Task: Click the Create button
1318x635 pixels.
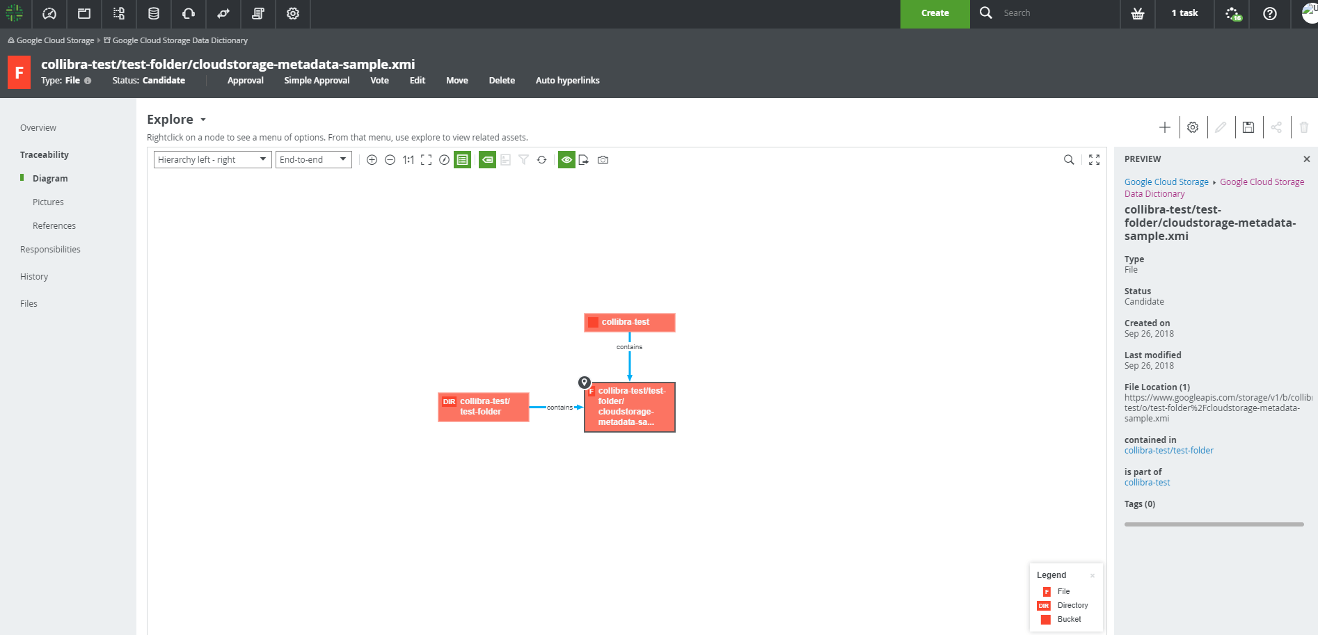Action: click(935, 14)
